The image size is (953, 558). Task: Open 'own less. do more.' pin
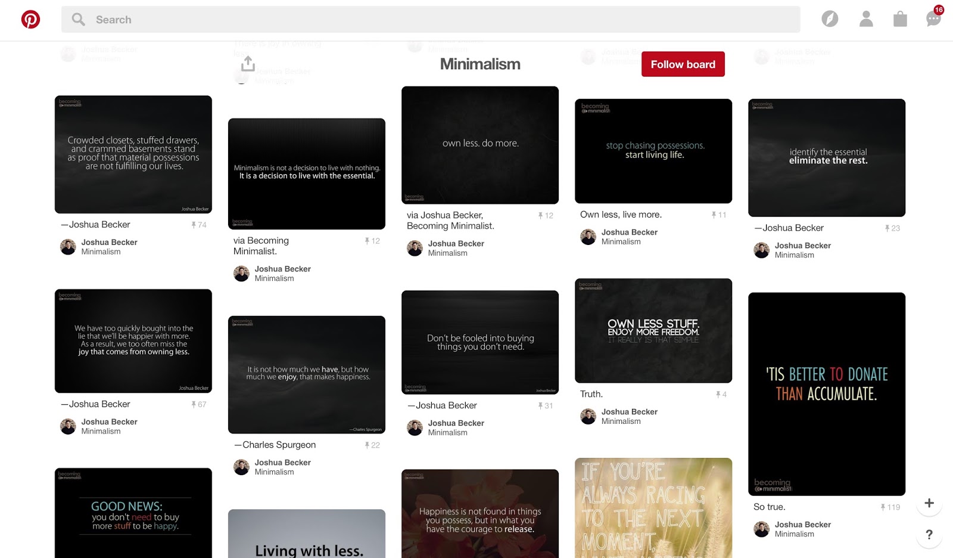480,145
